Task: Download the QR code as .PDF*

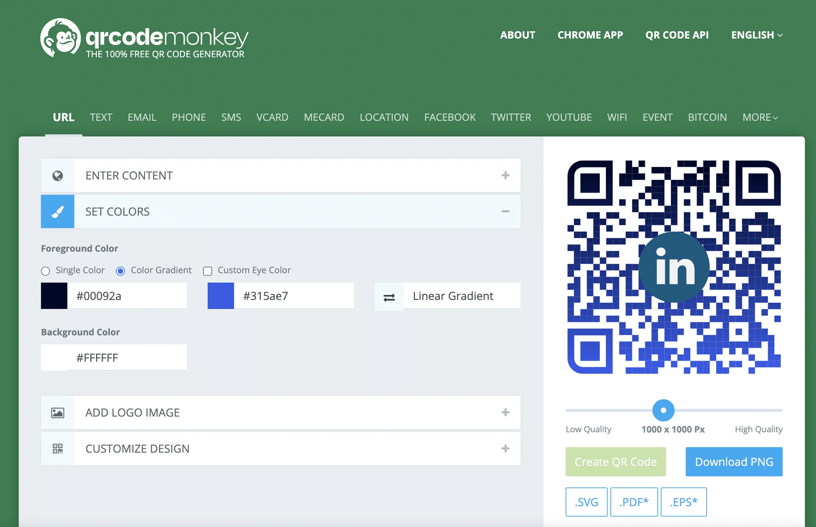Action: [634, 502]
